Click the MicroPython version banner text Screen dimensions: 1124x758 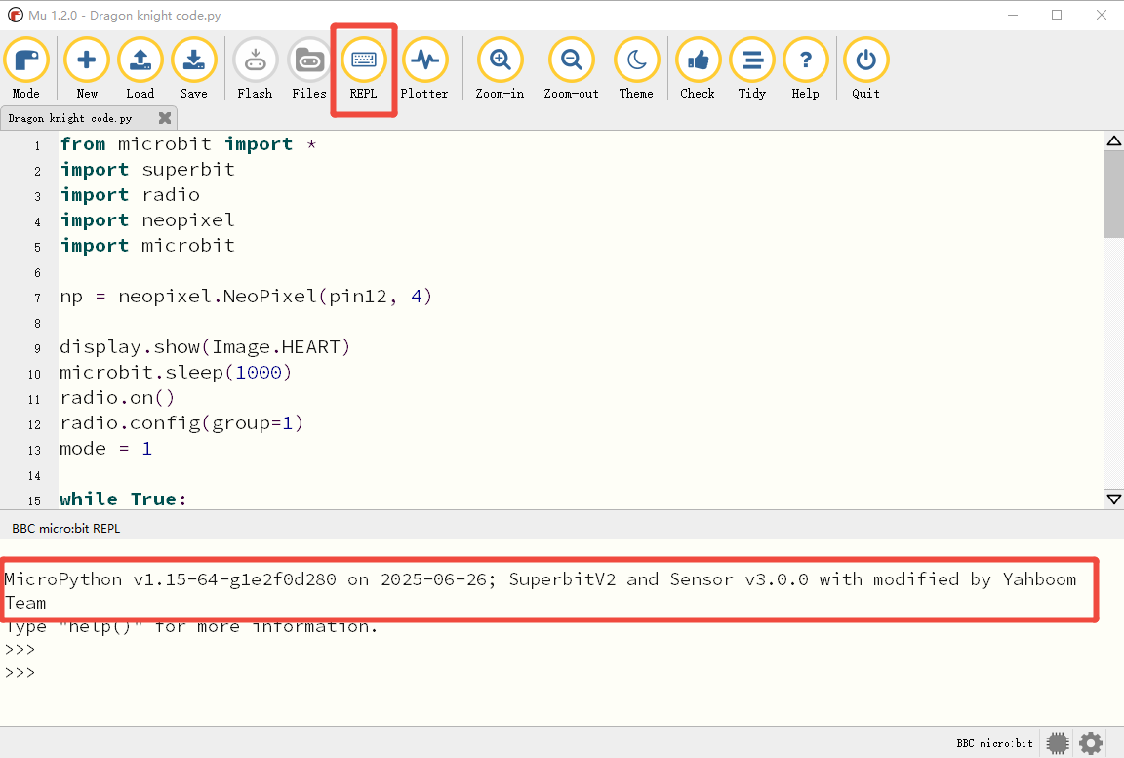(541, 590)
